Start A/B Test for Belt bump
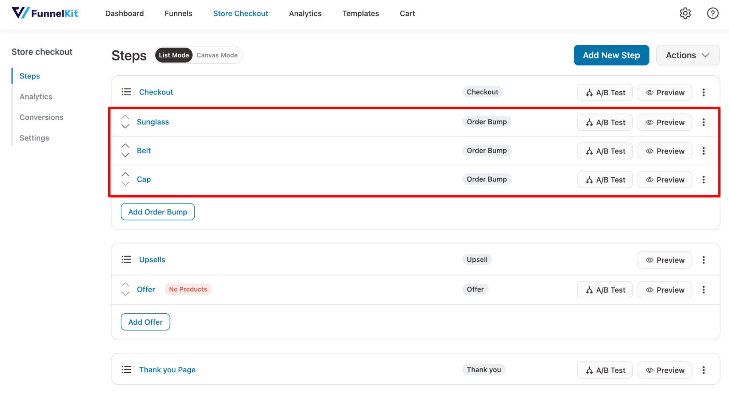The height and width of the screenshot is (416, 729). coord(605,151)
